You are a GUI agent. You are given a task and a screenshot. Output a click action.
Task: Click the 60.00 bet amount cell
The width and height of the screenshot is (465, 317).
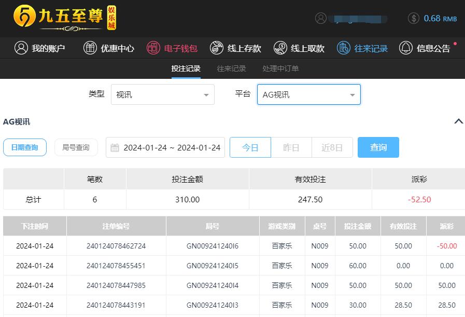coord(358,266)
